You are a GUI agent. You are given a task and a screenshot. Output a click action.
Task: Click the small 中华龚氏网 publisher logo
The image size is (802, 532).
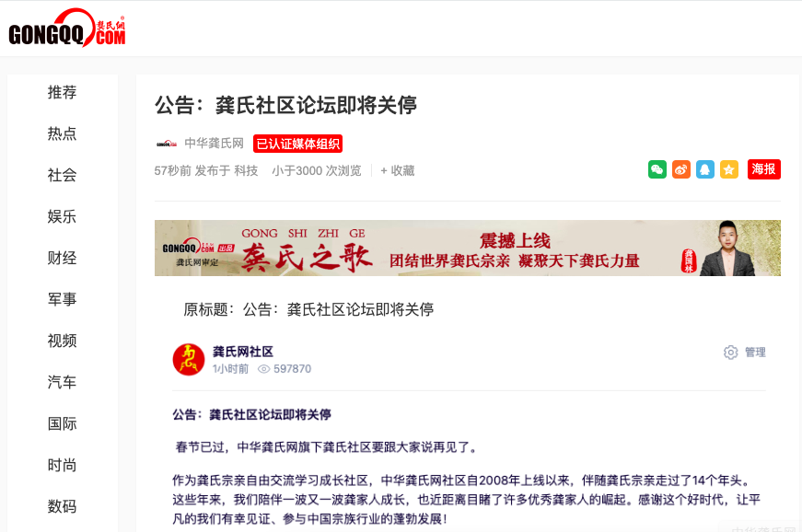tap(167, 145)
